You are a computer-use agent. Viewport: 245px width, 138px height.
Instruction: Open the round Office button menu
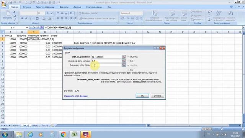(x=4, y=4)
